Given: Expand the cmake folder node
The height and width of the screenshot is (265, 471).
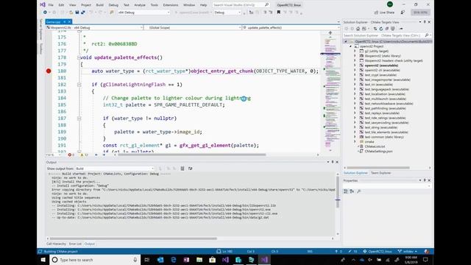Looking at the screenshot, I should coord(355,141).
